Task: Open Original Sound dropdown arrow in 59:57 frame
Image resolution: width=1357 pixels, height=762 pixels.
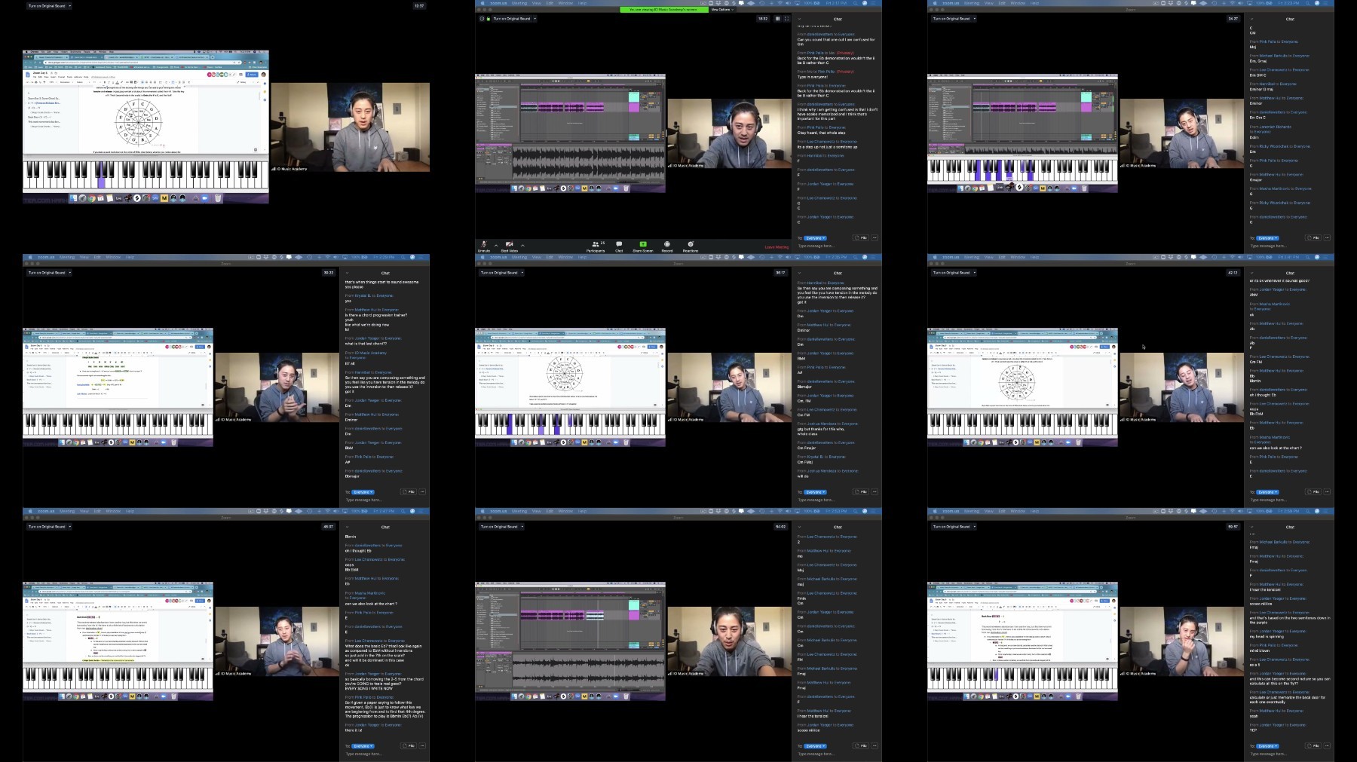Action: click(x=975, y=527)
